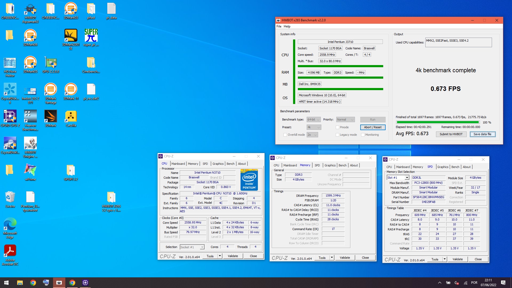
Task: Click Tools button in CPU-Z SPD window
Action: click(x=435, y=259)
